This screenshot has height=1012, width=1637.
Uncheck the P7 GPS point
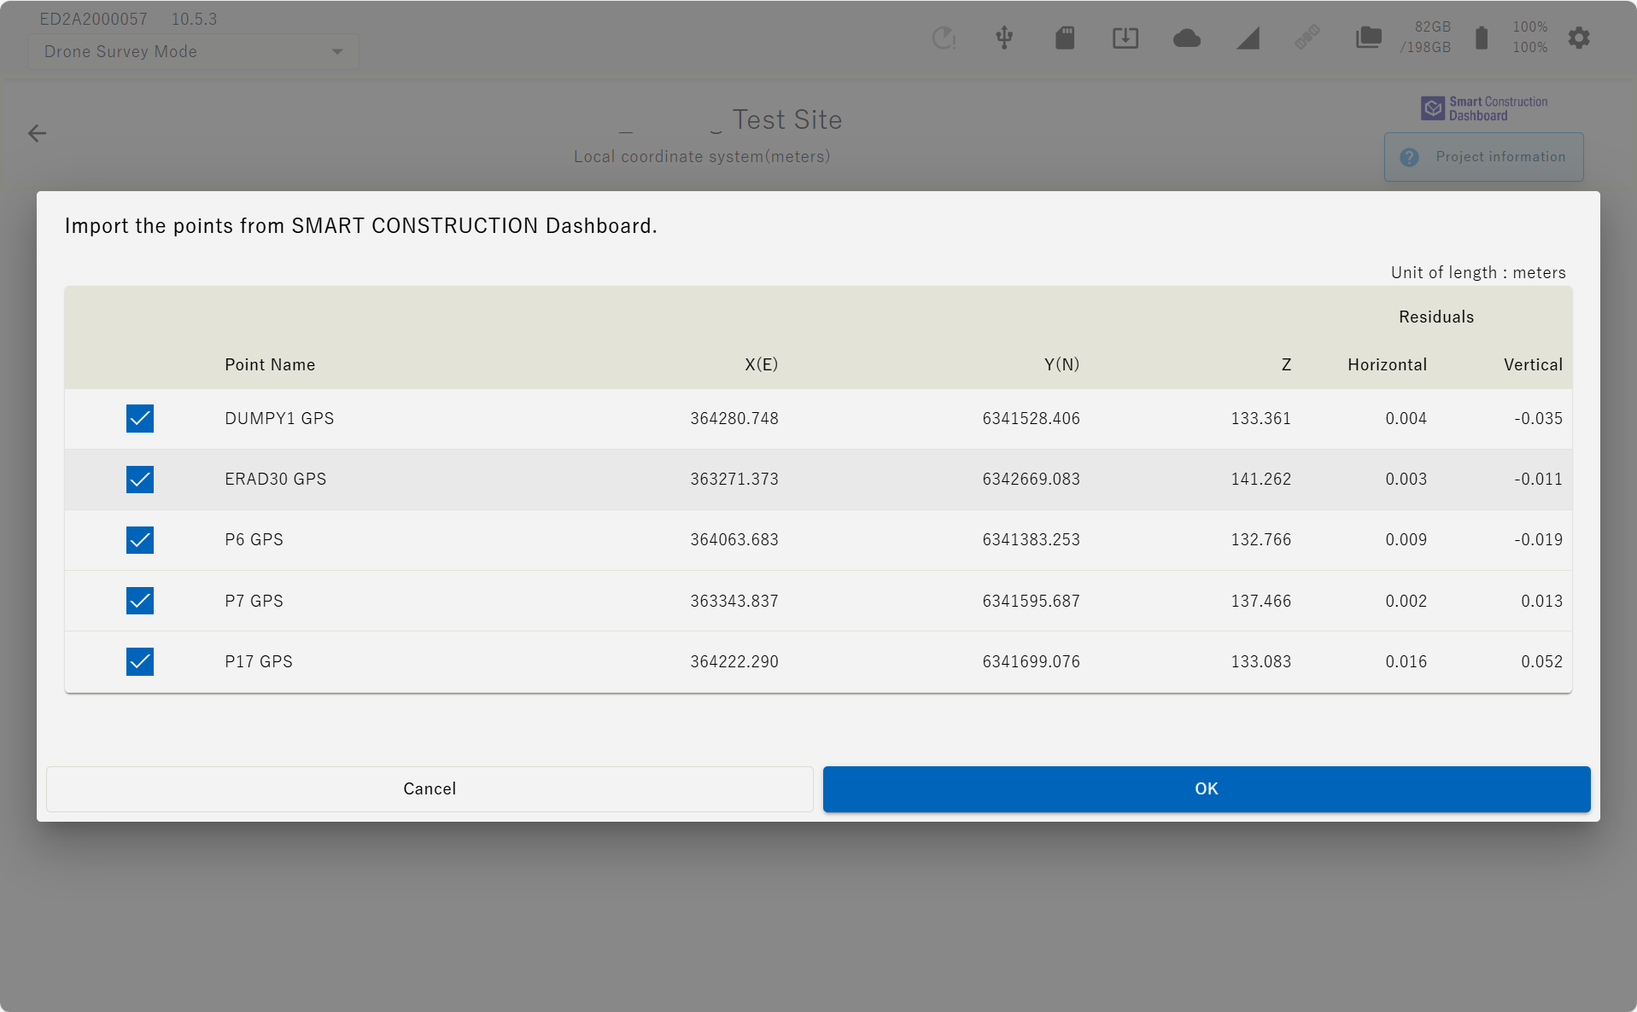(140, 601)
